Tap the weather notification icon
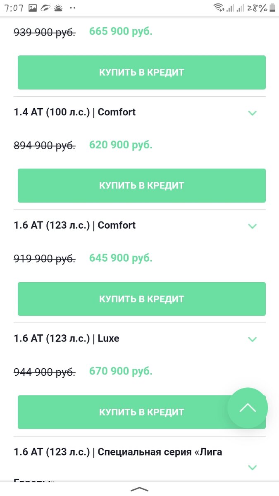The height and width of the screenshot is (496, 279). [x=59, y=7]
